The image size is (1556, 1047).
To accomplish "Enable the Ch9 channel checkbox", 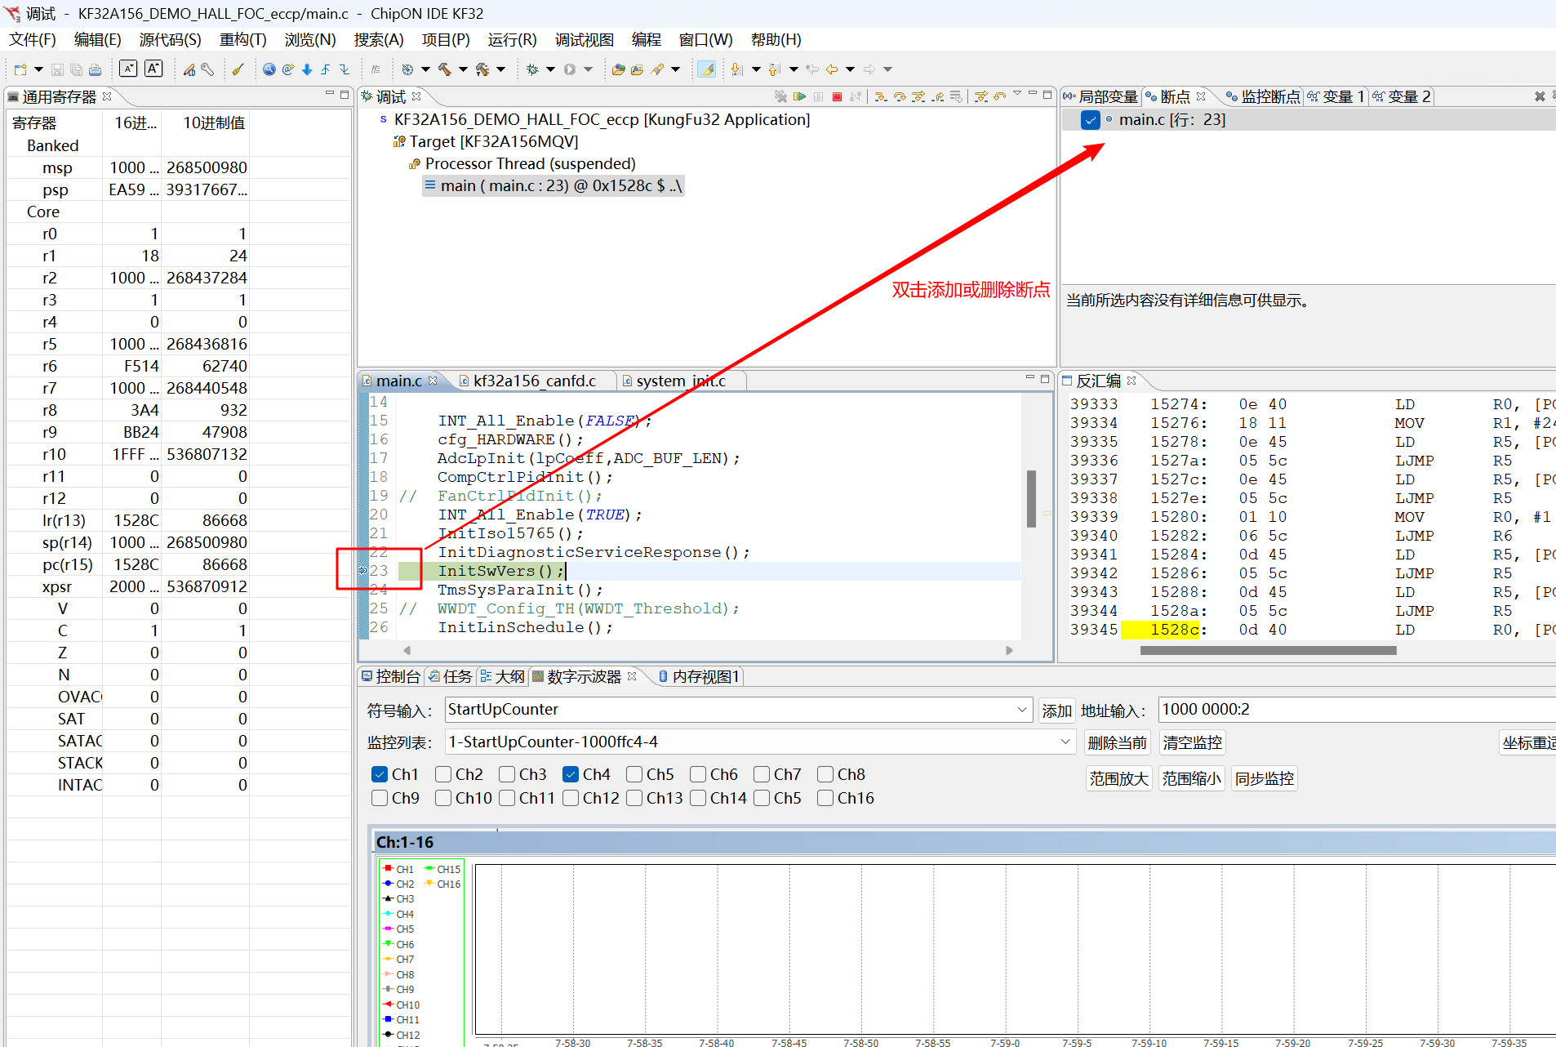I will (x=380, y=798).
